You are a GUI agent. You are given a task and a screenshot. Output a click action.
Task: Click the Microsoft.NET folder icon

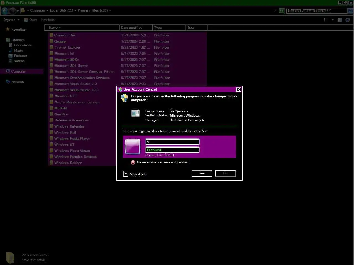point(51,96)
